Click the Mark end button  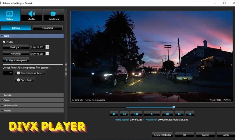[x=16, y=53]
